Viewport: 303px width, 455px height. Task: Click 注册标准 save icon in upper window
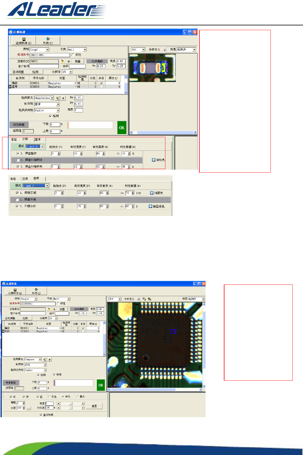coord(24,39)
